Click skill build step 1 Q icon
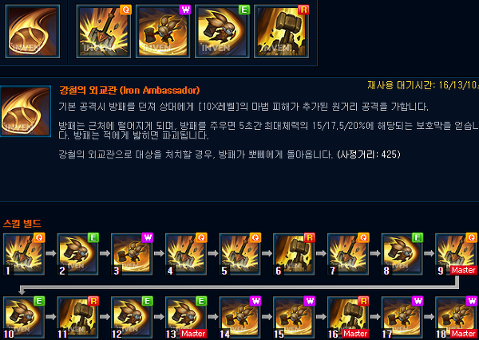This screenshot has height=340, width=479. 23,254
